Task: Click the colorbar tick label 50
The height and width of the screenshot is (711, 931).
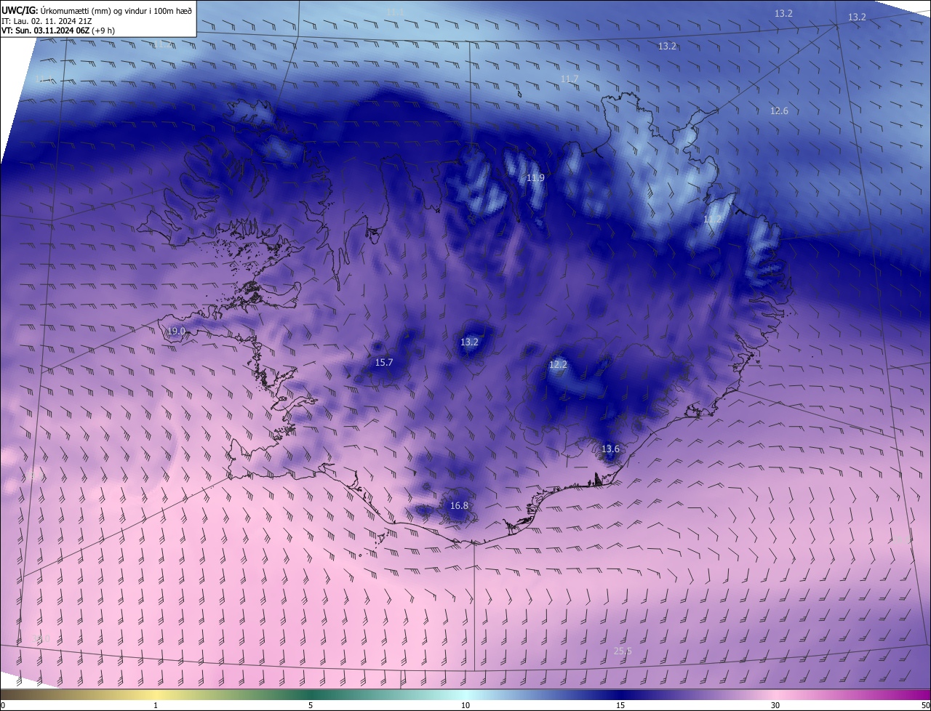Action: tap(925, 705)
